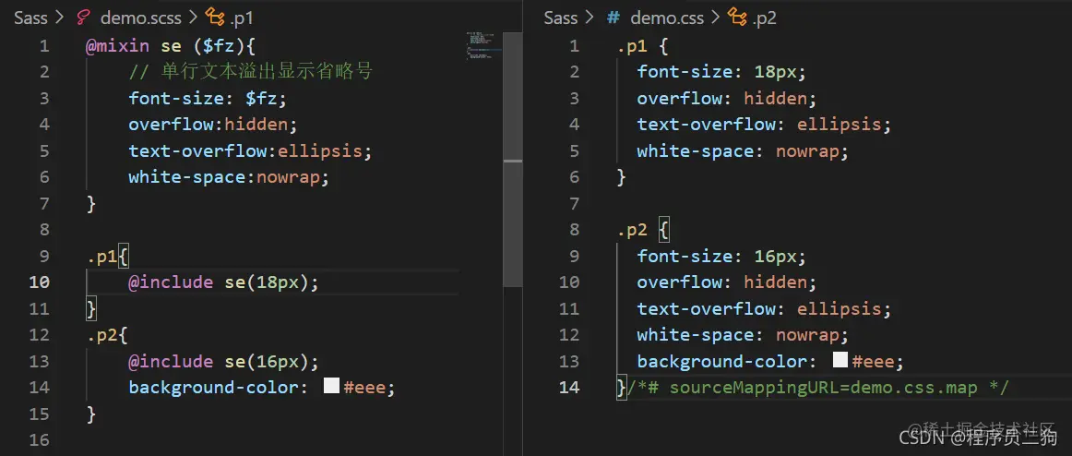Click the '.p1{' selector in demo.scss
The height and width of the screenshot is (456, 1072).
click(107, 256)
